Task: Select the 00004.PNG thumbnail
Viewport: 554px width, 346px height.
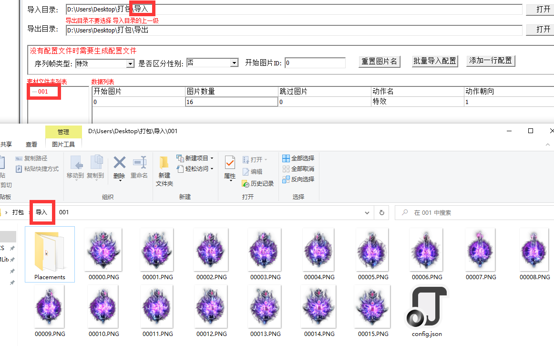Action: 319,254
